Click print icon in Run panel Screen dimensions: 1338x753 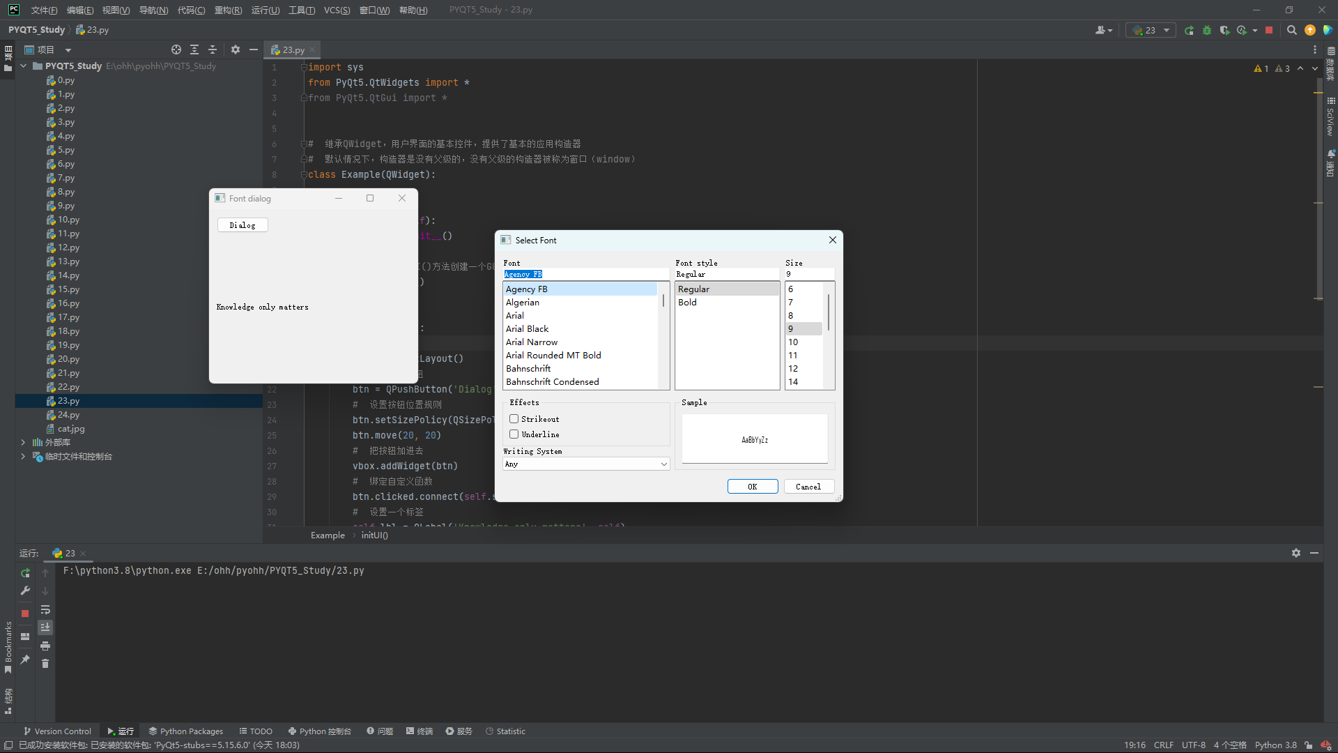click(x=45, y=646)
